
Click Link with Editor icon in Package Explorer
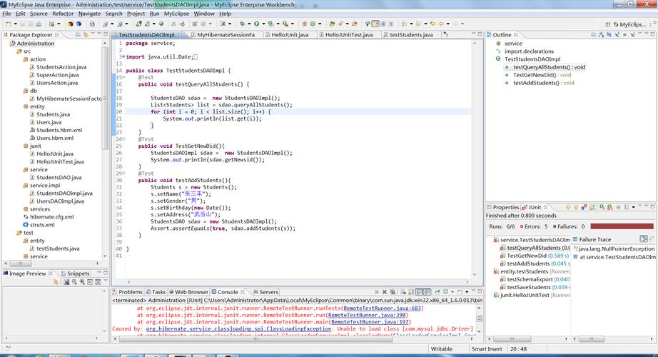(86, 34)
